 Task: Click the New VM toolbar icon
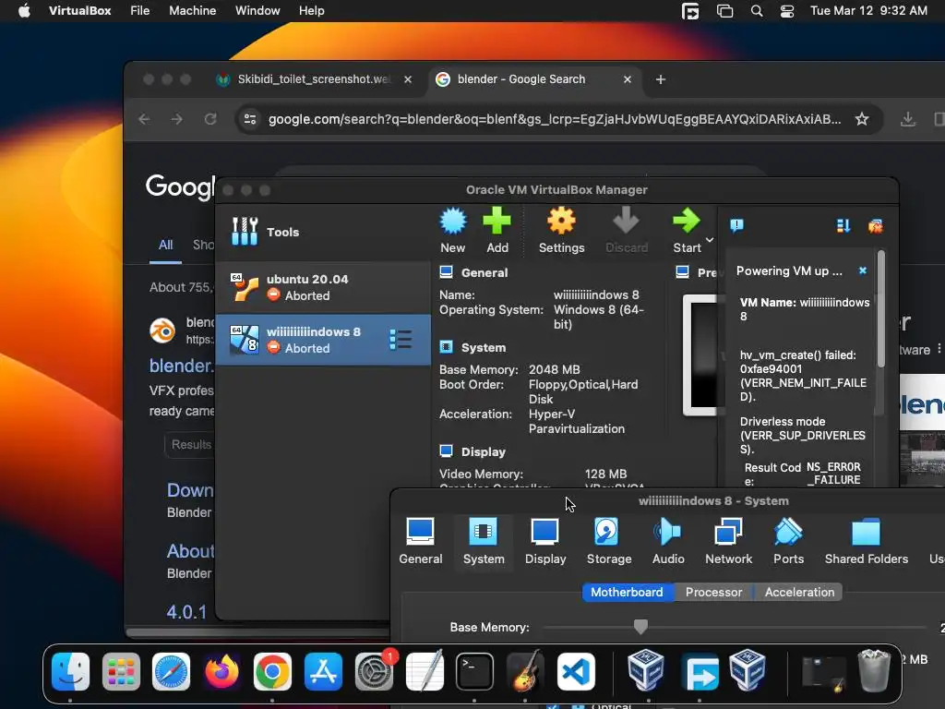452,230
